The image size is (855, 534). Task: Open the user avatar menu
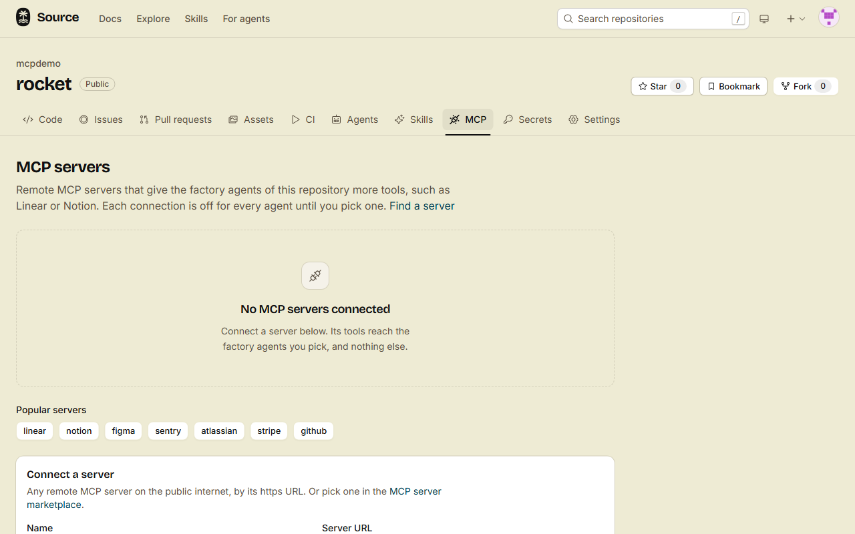(x=829, y=18)
